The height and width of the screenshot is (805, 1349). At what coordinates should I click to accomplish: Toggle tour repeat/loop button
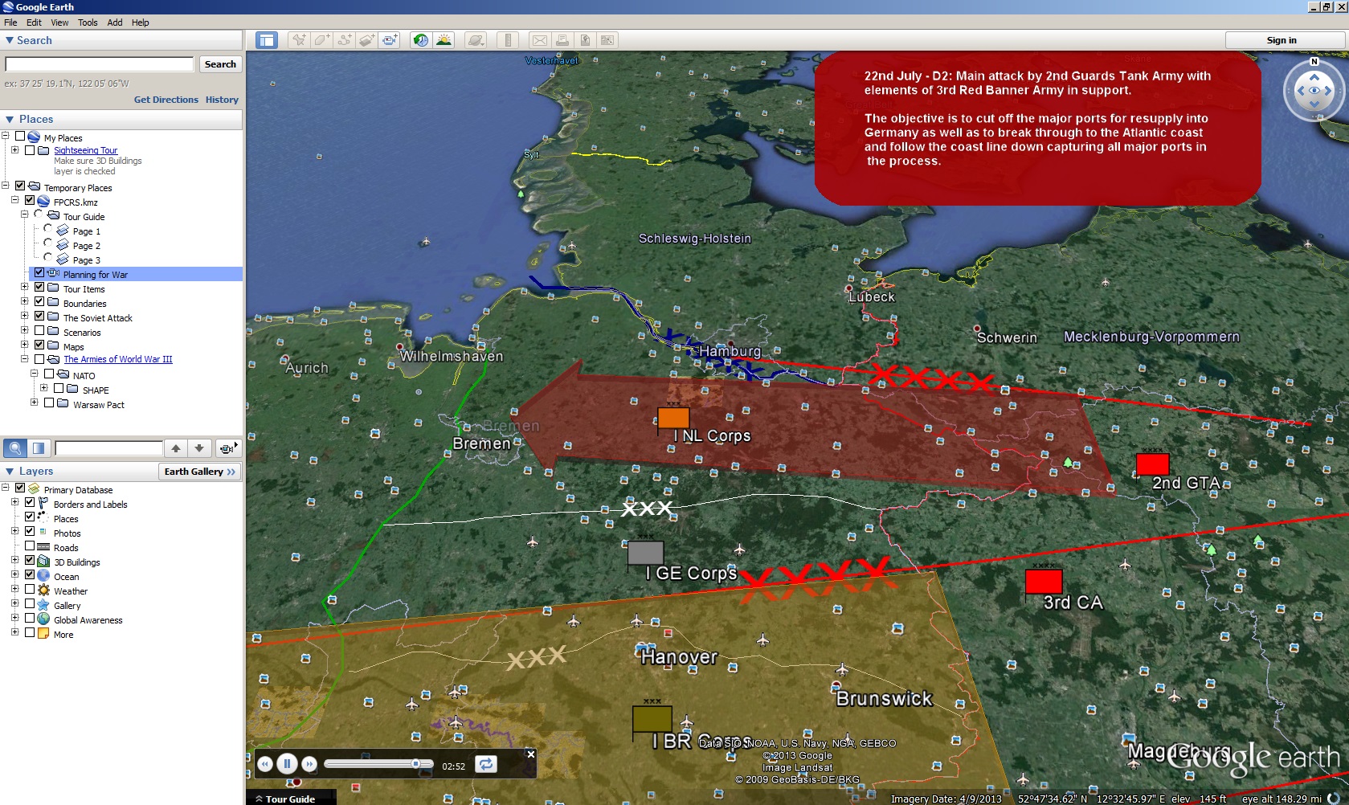486,764
